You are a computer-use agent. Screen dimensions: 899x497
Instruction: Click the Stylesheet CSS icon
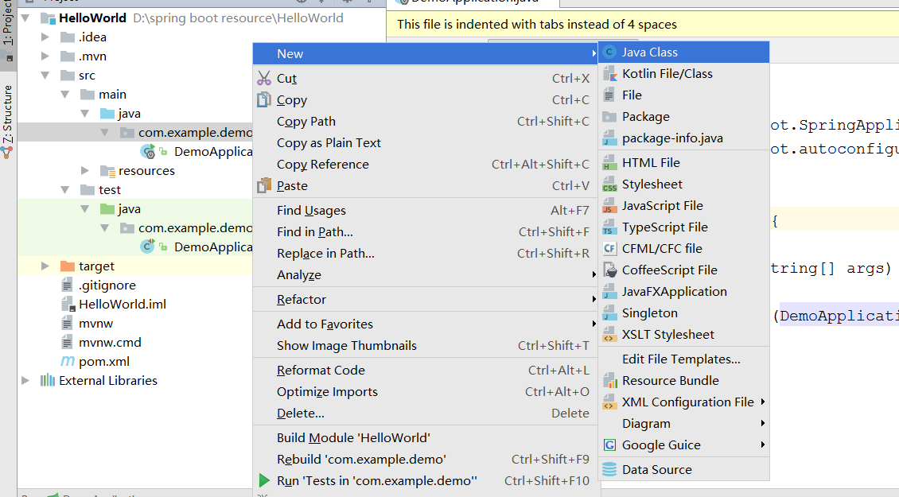(609, 184)
